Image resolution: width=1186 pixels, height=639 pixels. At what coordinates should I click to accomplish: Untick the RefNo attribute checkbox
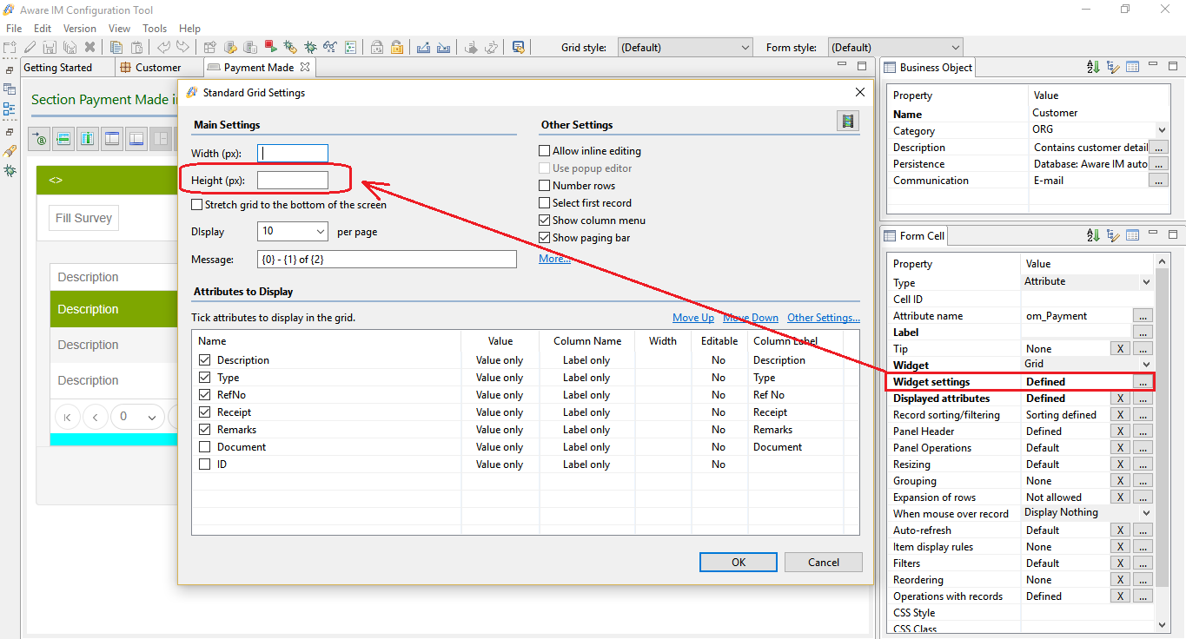click(x=205, y=395)
